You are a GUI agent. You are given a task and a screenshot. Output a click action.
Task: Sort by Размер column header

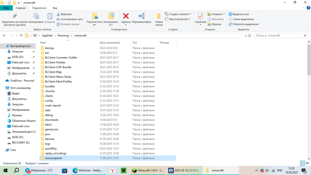pyautogui.click(x=164, y=43)
